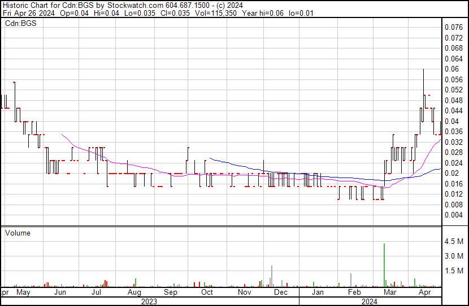Image resolution: width=469 pixels, height=306 pixels.
Task: Click the Nov month label
Action: [x=244, y=292]
